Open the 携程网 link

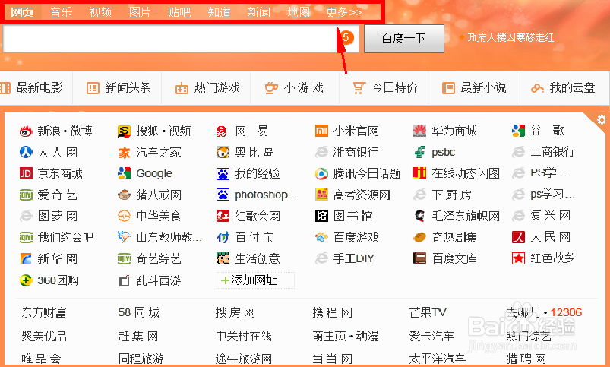point(333,312)
